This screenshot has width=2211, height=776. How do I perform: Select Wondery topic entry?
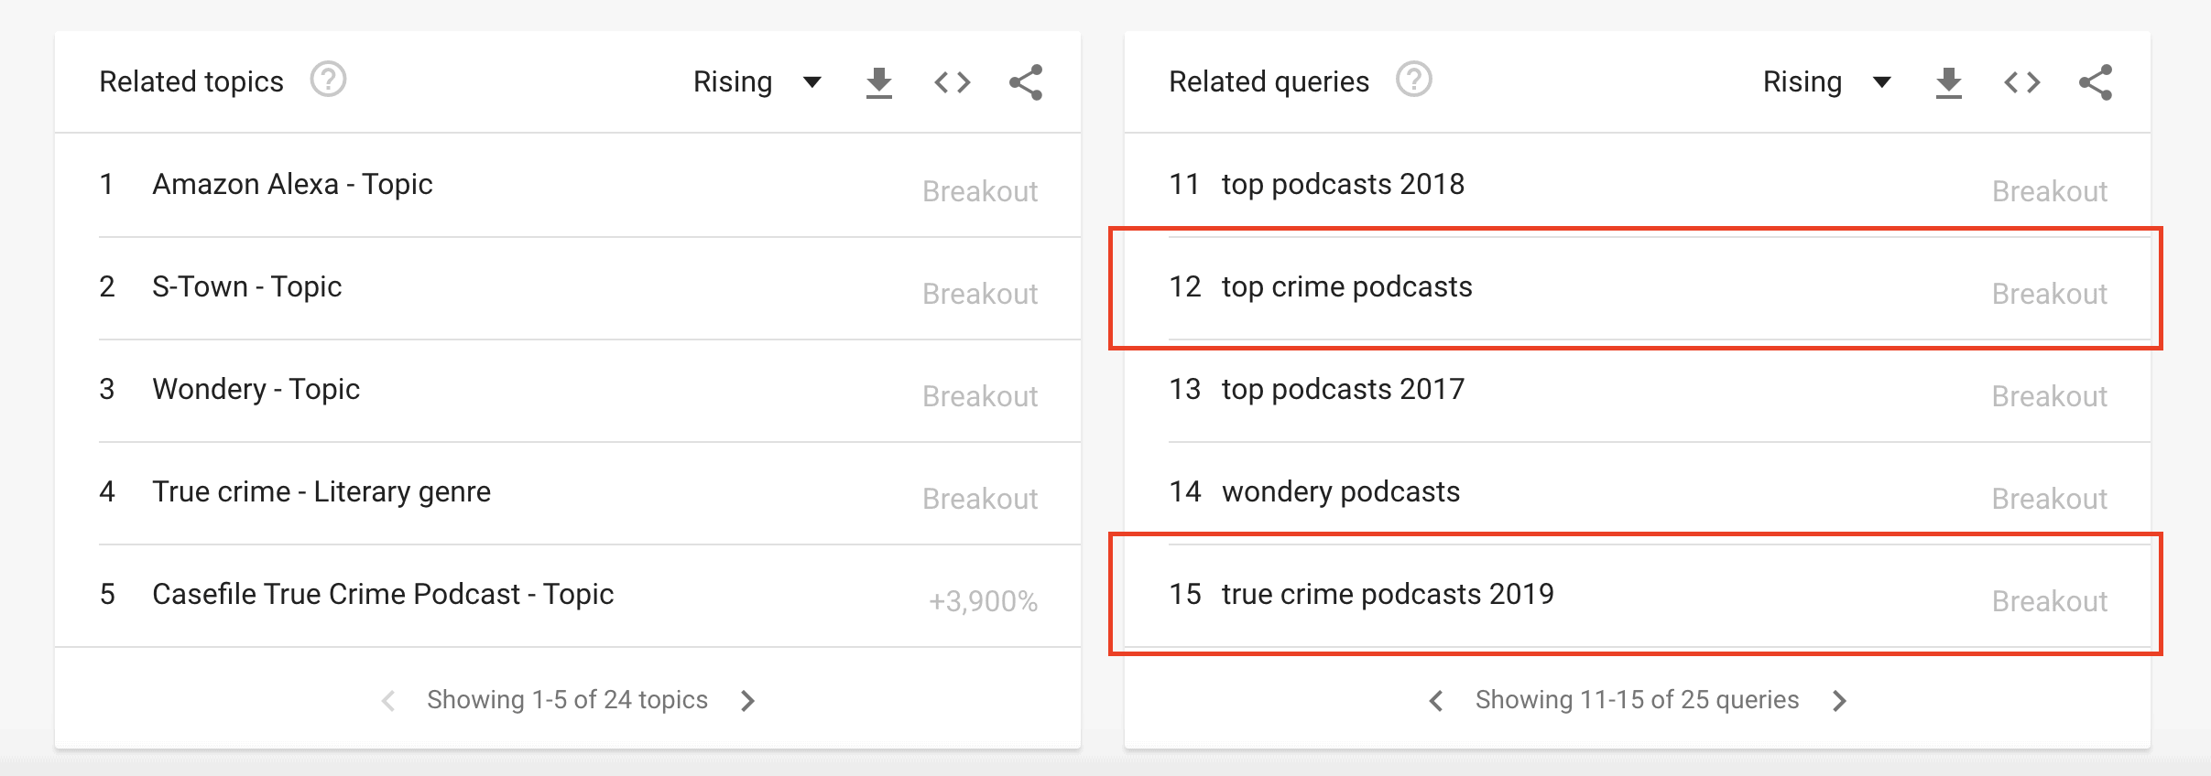568,391
